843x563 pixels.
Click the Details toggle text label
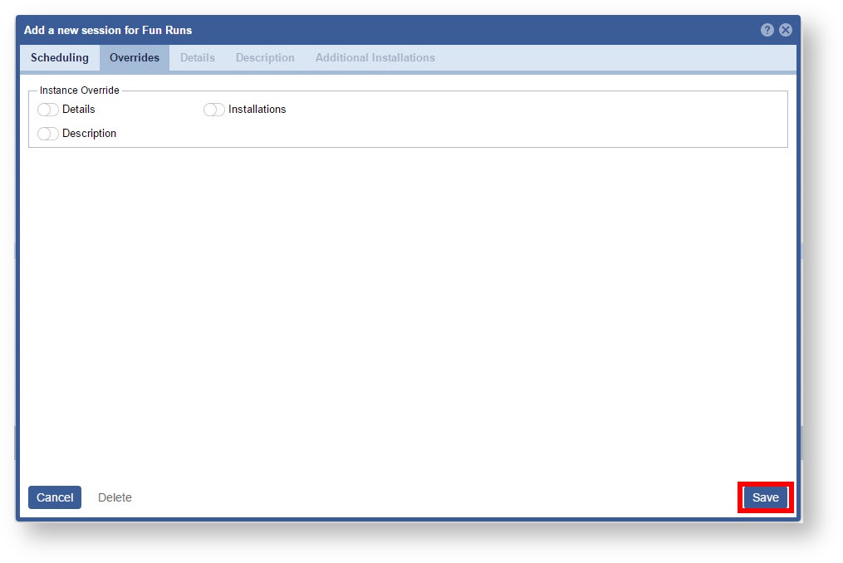pyautogui.click(x=79, y=110)
